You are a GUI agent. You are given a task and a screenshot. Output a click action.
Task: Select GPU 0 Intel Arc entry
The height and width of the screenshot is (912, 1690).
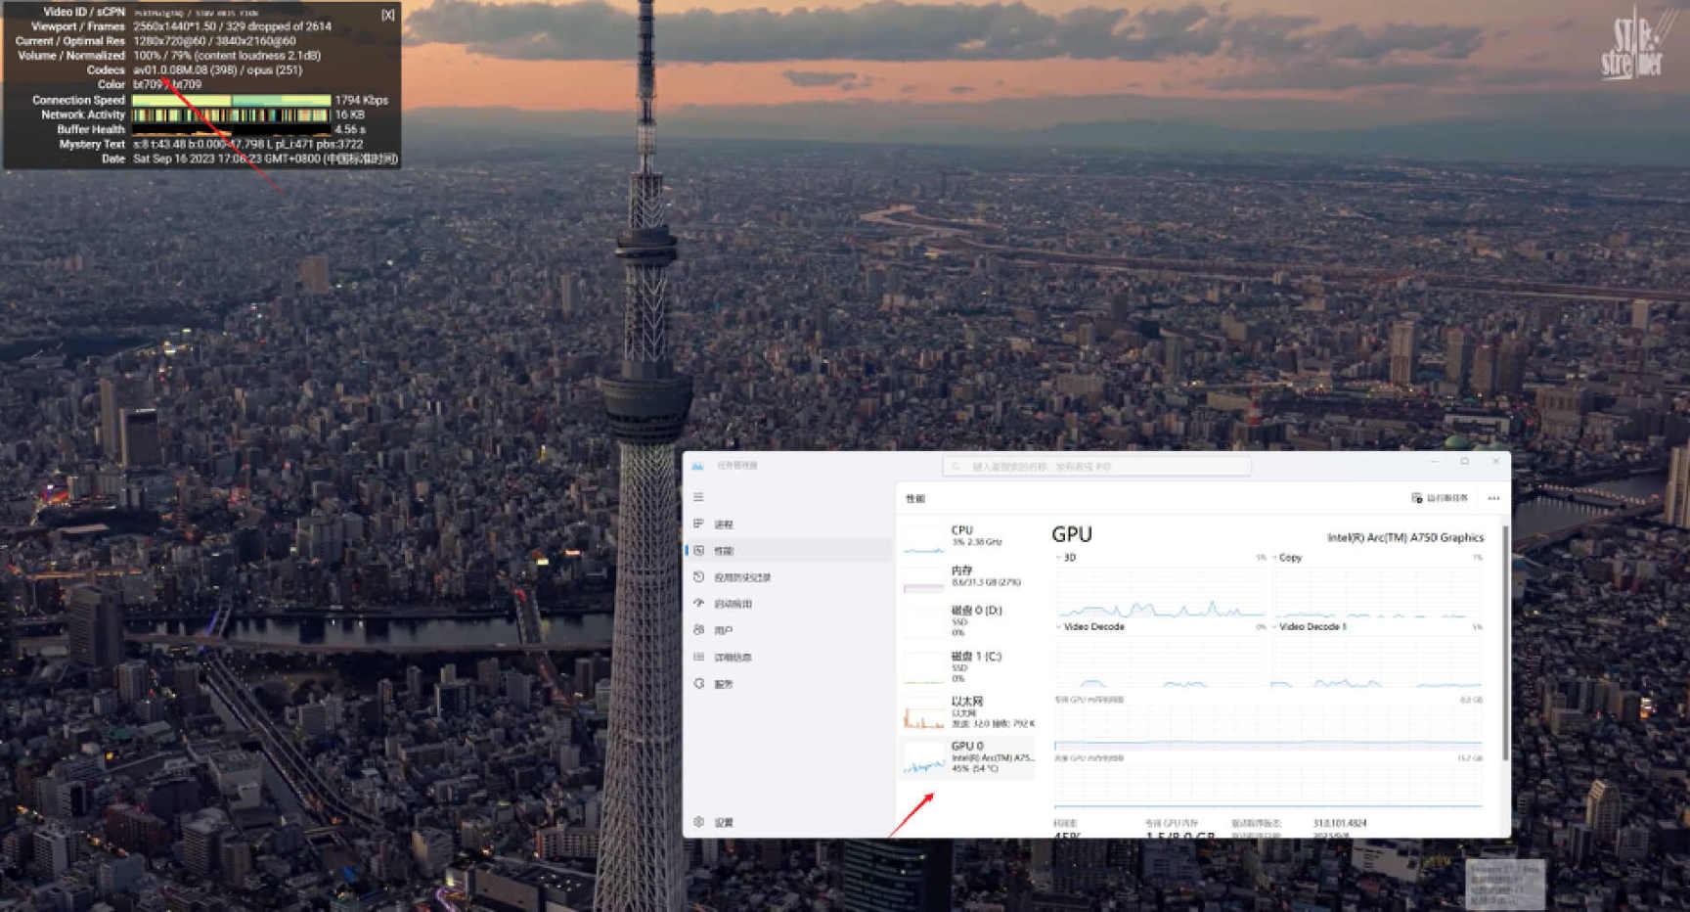(967, 757)
